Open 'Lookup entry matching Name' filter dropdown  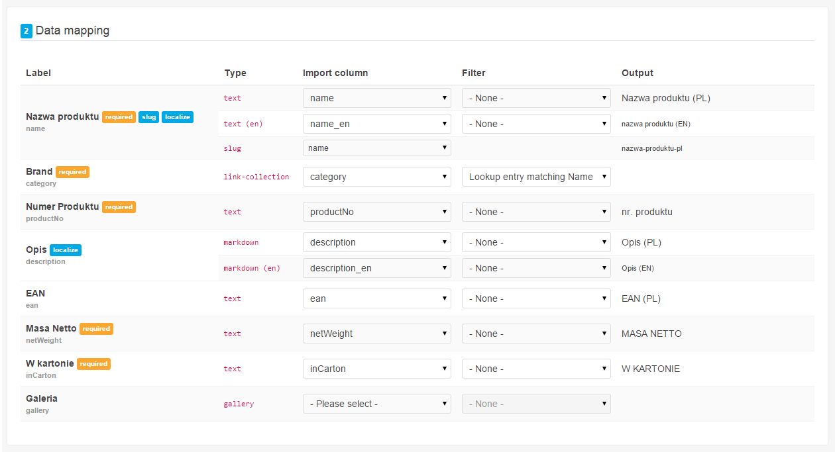[536, 177]
